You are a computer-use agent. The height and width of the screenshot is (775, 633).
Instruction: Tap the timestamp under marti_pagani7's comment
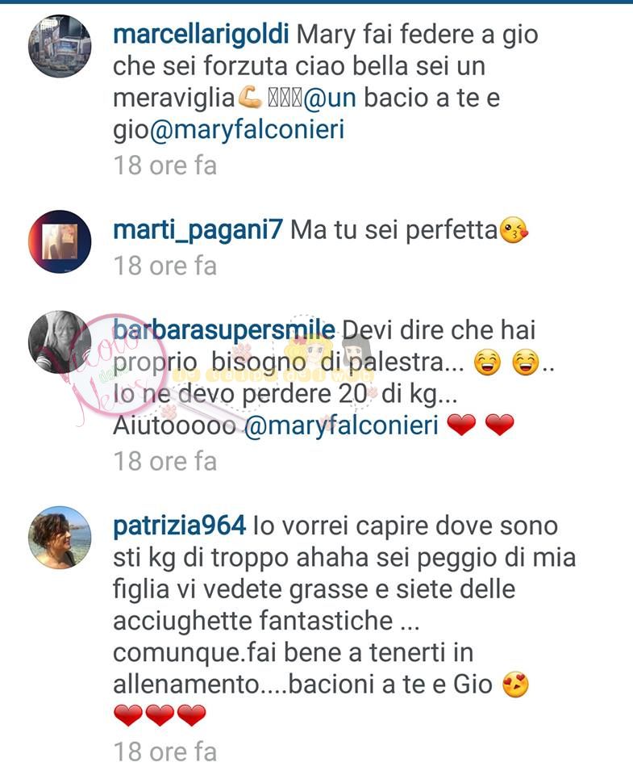click(x=165, y=266)
